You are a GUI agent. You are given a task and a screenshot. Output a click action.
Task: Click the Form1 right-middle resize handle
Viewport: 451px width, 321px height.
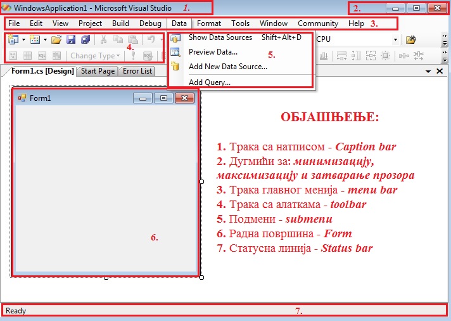point(201,181)
